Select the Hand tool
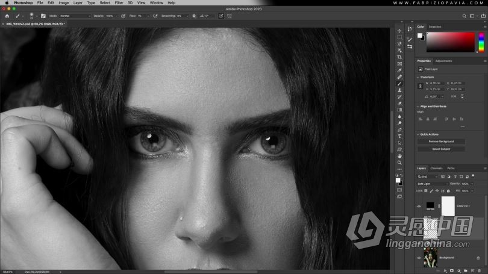Viewport: 488px width, 274px height. [399, 156]
